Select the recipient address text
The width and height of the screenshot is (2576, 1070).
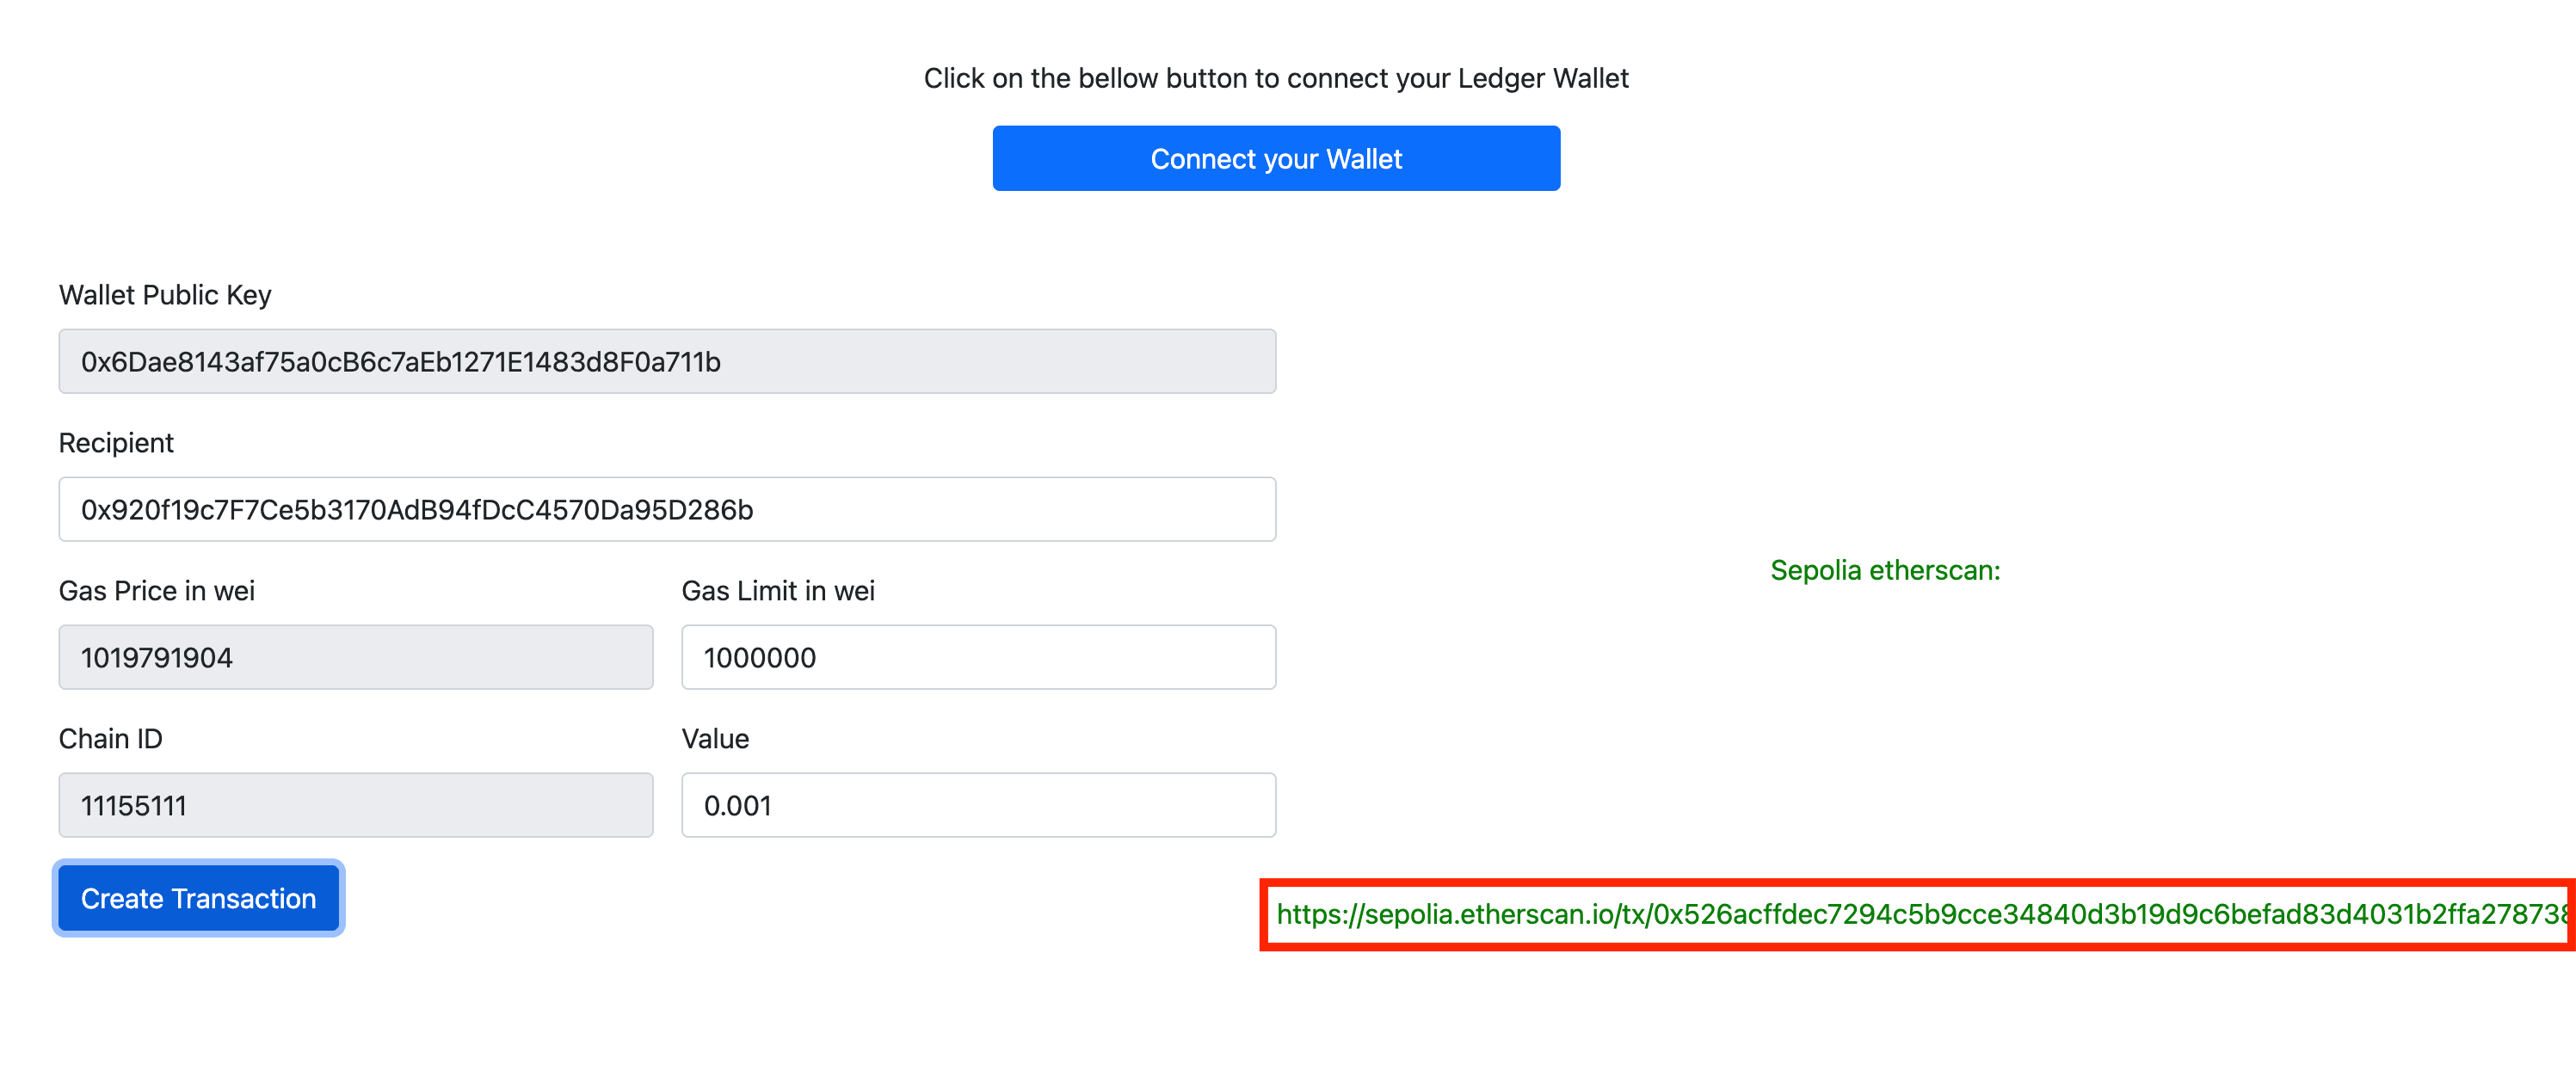point(417,509)
